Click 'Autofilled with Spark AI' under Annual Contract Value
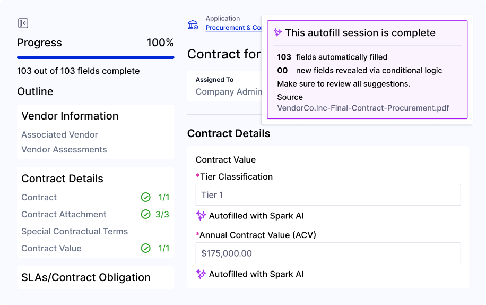Viewport: 486px width, 305px height. pyautogui.click(x=256, y=274)
